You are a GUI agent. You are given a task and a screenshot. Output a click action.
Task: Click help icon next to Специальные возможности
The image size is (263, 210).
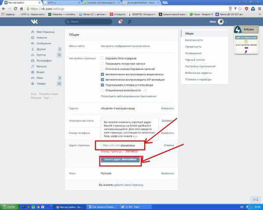click(x=146, y=91)
